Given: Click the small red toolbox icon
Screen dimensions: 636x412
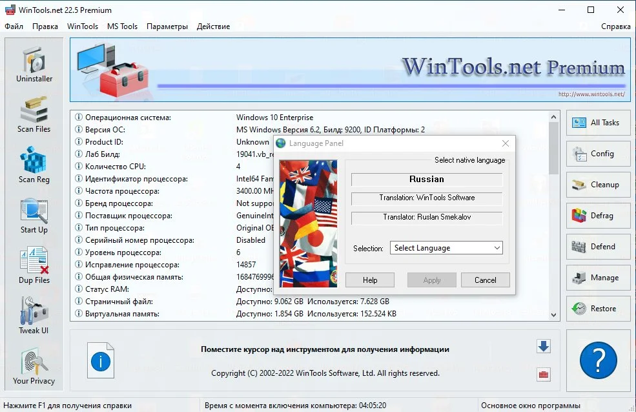Looking at the screenshot, I should (x=544, y=375).
